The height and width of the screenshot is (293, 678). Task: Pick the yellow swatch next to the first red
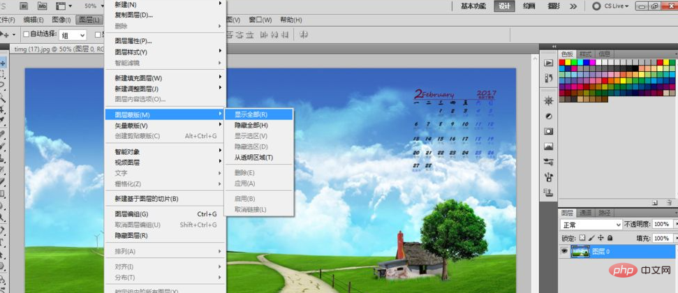[568, 62]
